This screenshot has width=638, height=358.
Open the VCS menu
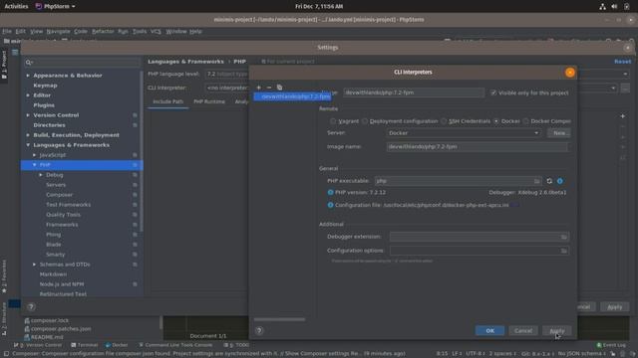click(156, 31)
